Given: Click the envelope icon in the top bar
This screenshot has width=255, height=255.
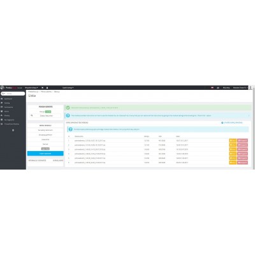Looking at the screenshot, I should click(x=218, y=87).
